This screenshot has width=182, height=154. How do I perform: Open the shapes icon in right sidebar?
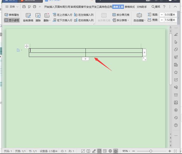176,49
